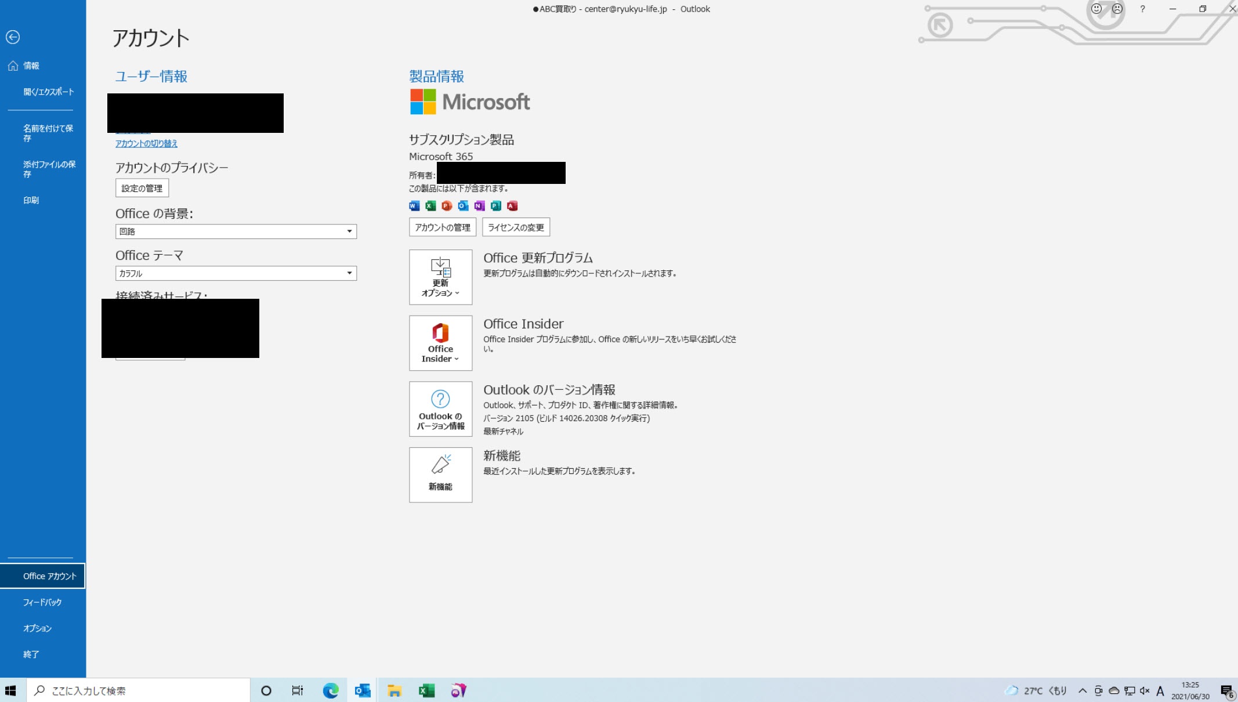Click the ライセンスの変更 button
1238x702 pixels.
516,227
